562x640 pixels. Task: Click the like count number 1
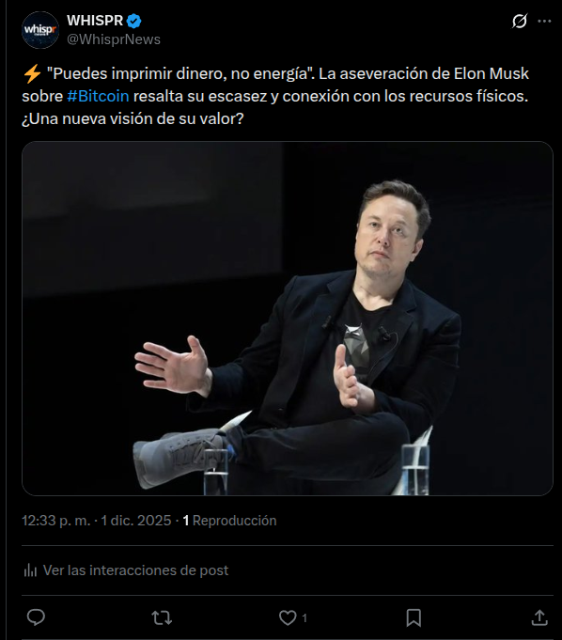[304, 618]
